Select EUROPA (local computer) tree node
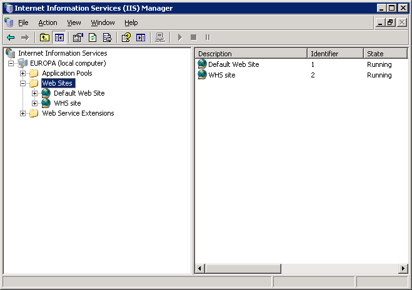412x290 pixels. (x=68, y=63)
